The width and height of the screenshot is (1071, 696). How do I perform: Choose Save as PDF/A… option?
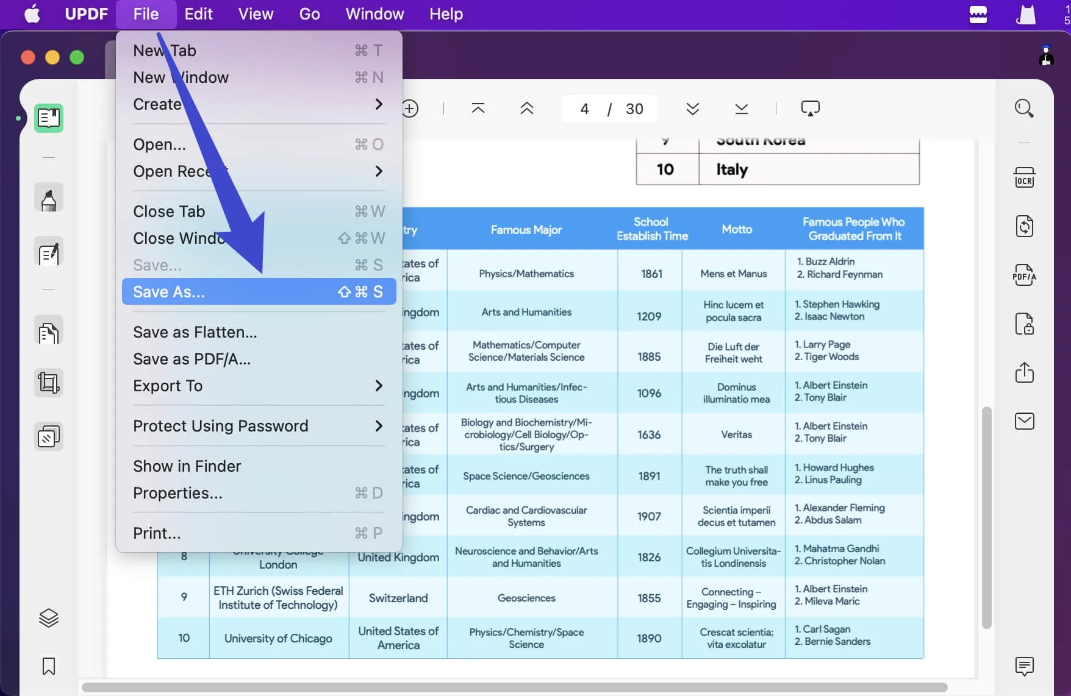[x=259, y=359]
